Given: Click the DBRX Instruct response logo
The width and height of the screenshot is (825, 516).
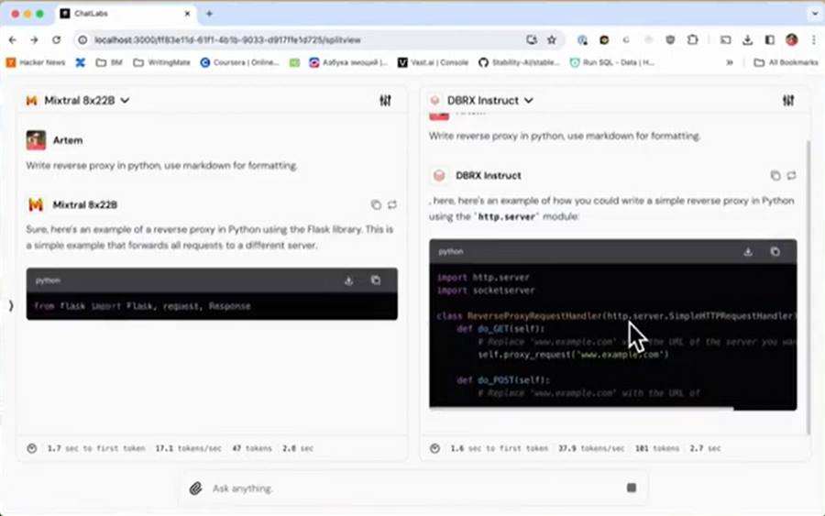Looking at the screenshot, I should tap(439, 175).
